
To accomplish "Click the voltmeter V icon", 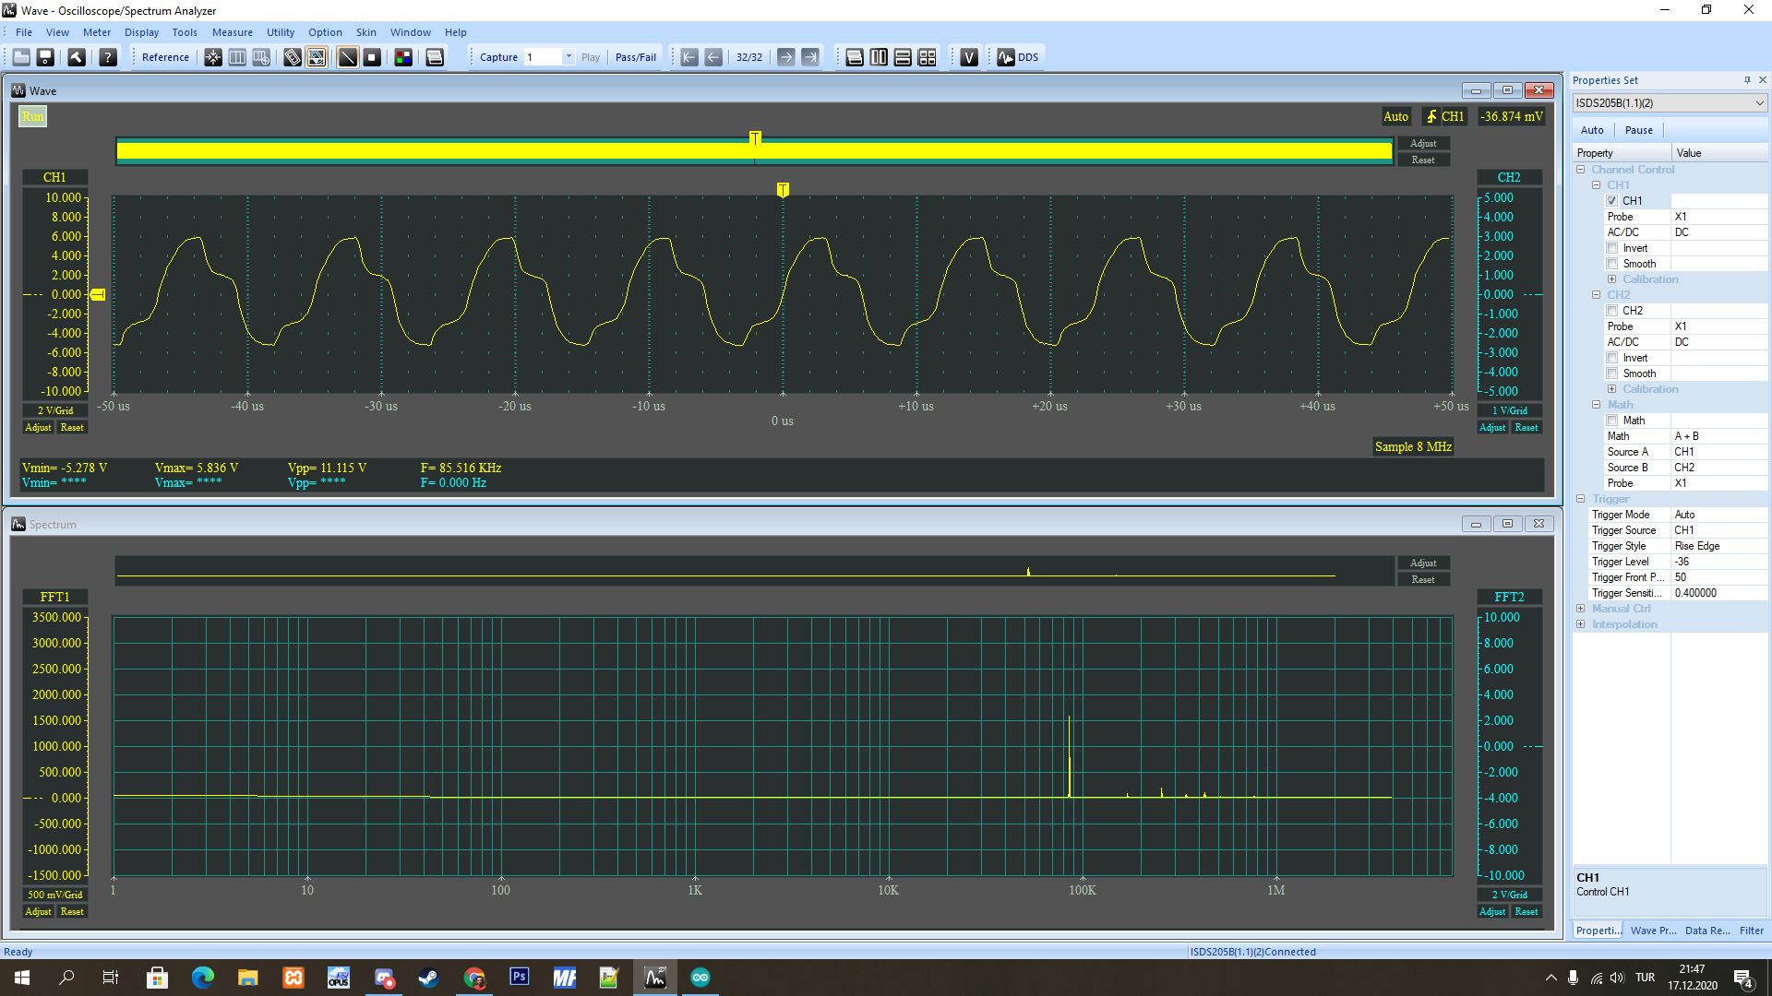I will click(x=969, y=57).
